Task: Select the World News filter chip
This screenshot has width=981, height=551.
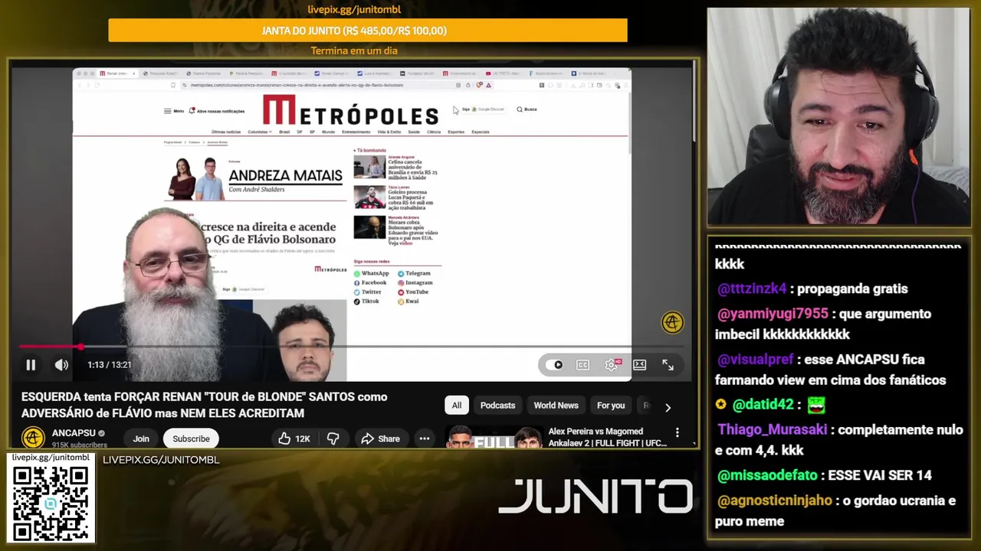Action: [556, 406]
